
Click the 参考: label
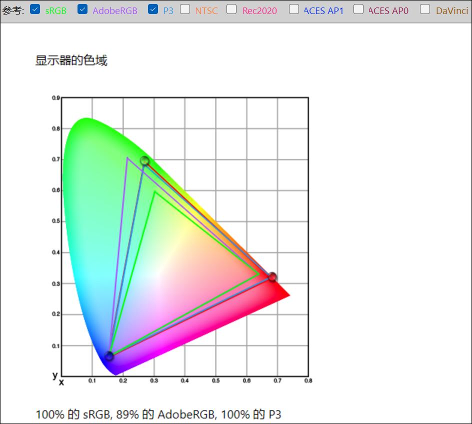coord(13,10)
